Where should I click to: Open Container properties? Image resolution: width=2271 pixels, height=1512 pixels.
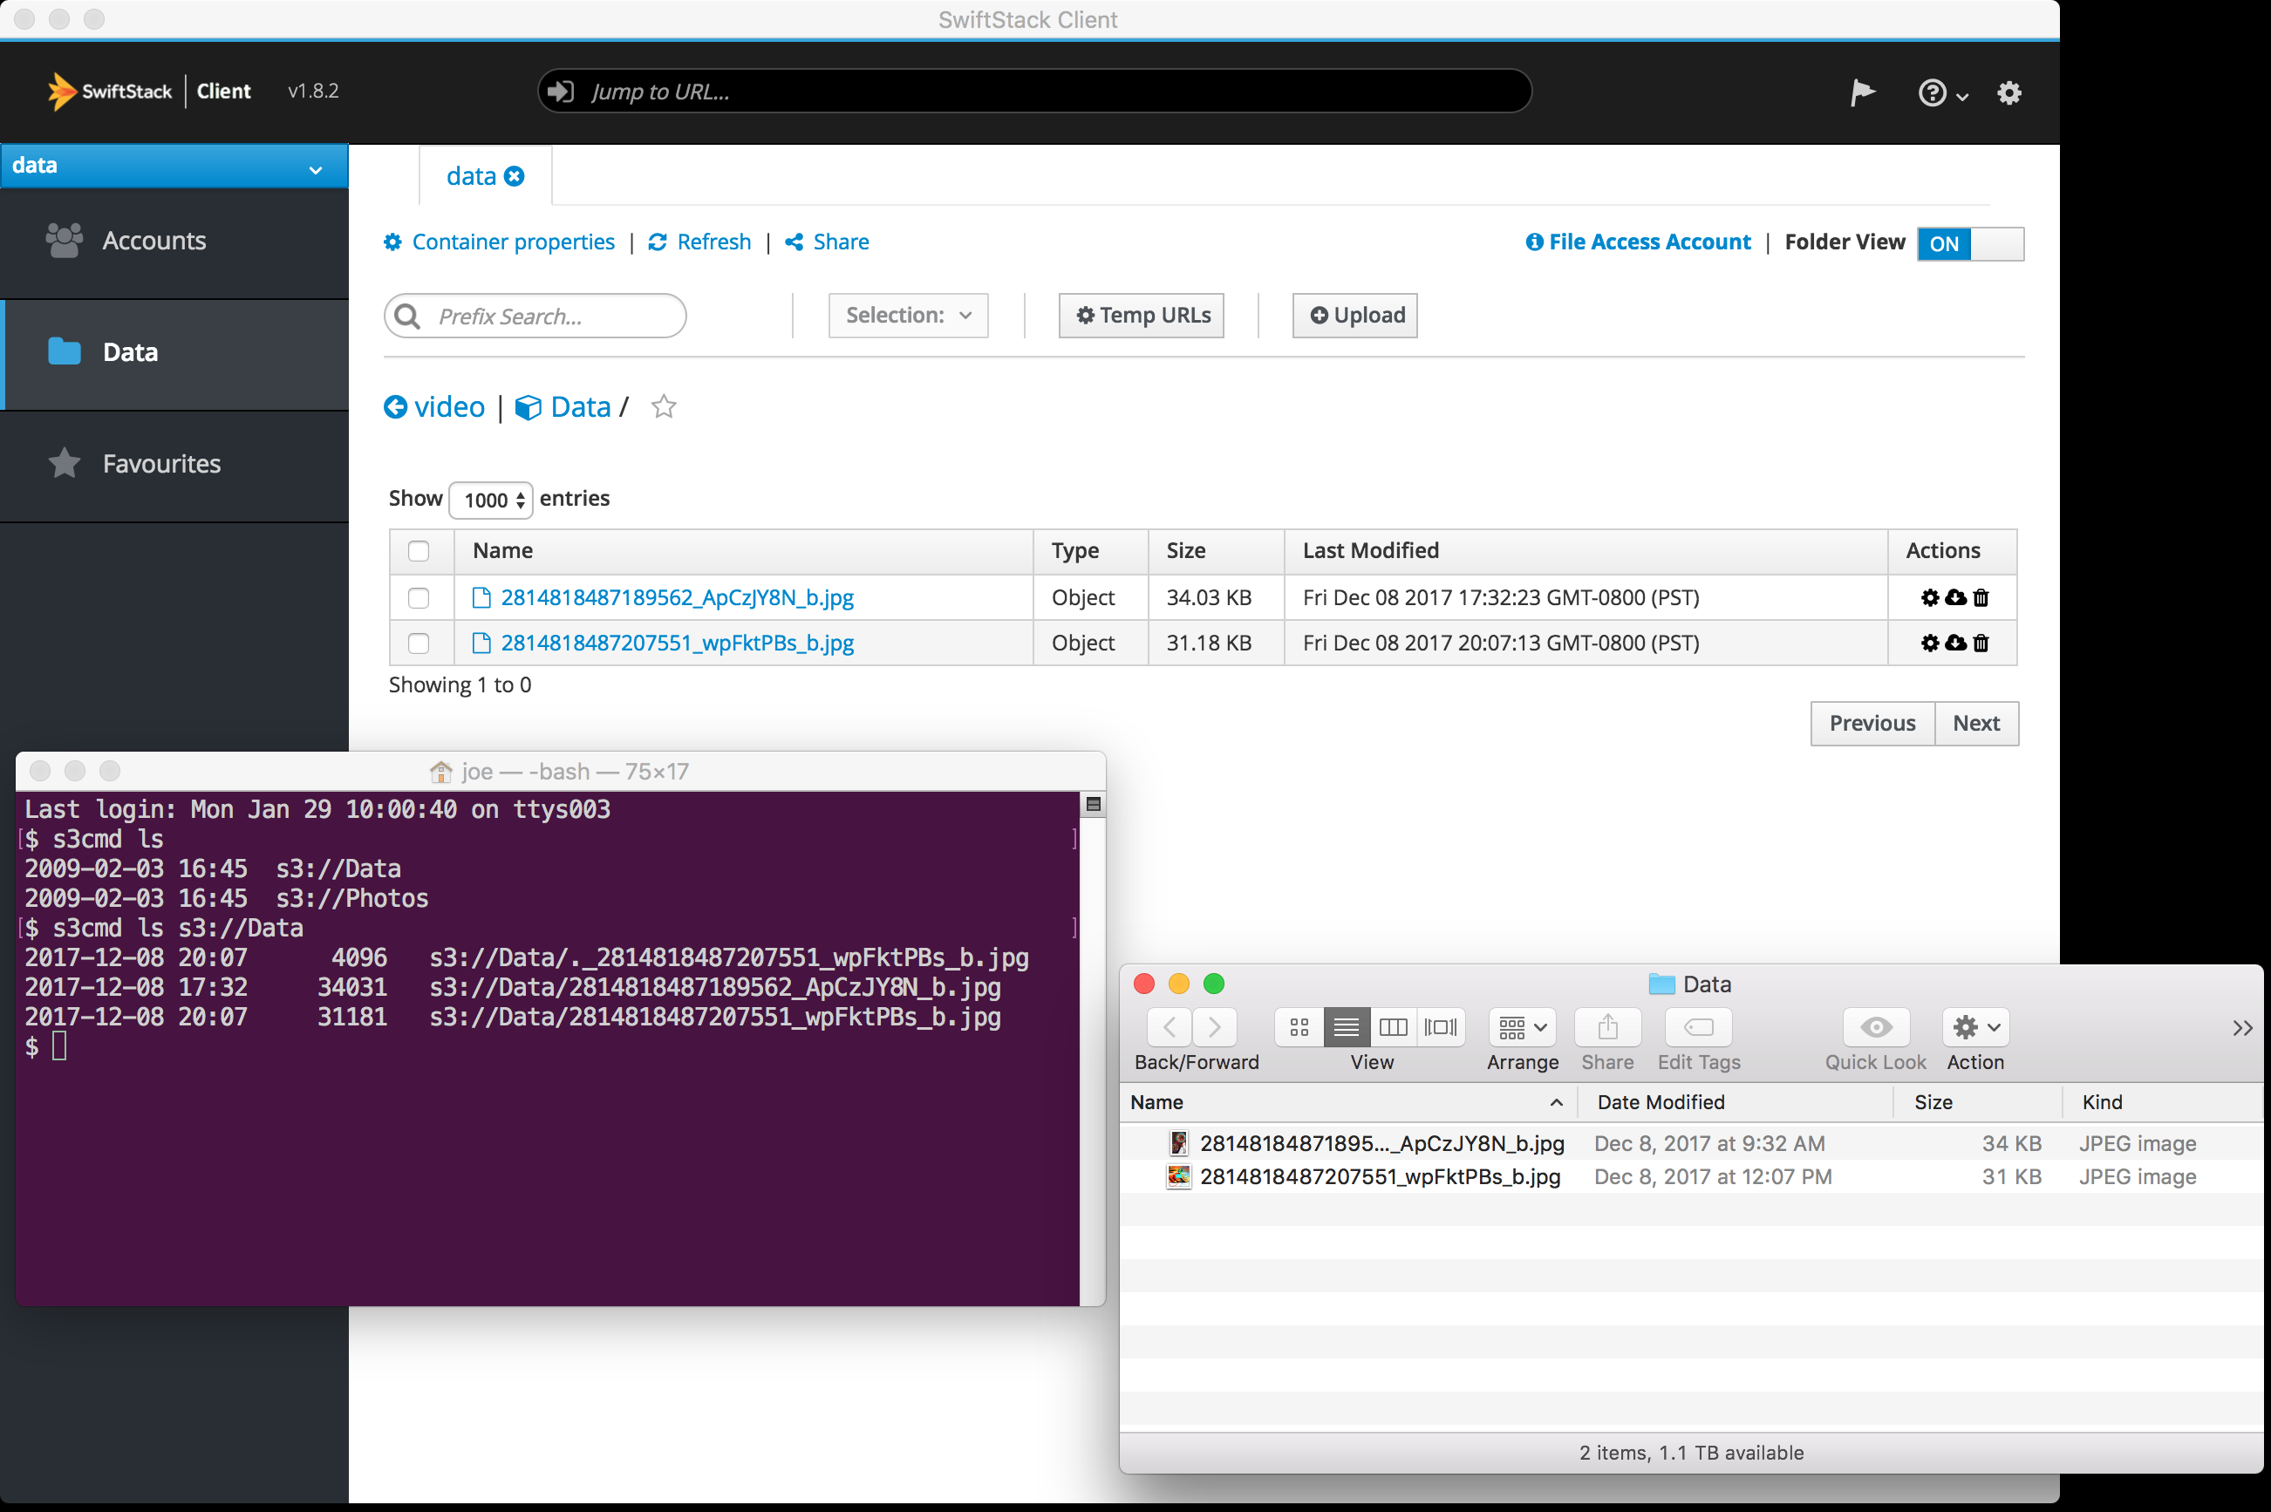499,242
